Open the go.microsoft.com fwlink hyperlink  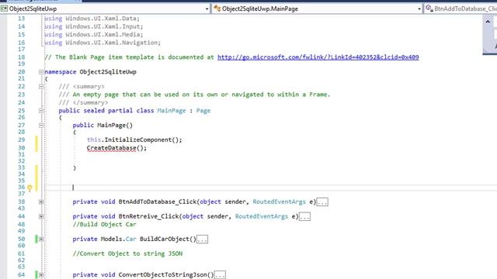pyautogui.click(x=318, y=57)
